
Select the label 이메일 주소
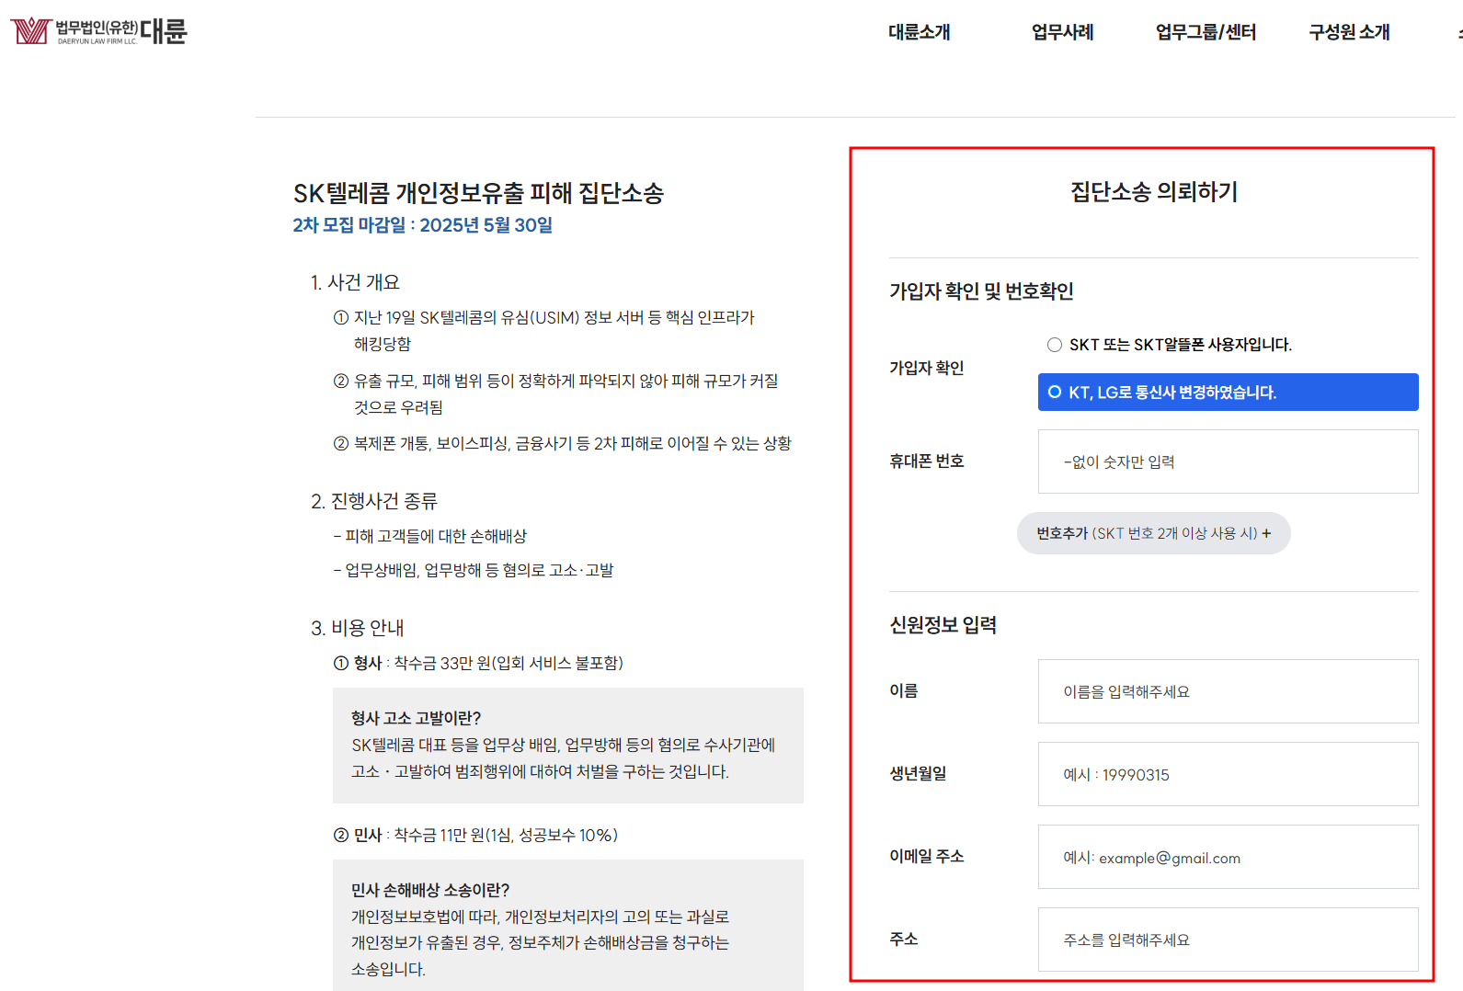(926, 856)
